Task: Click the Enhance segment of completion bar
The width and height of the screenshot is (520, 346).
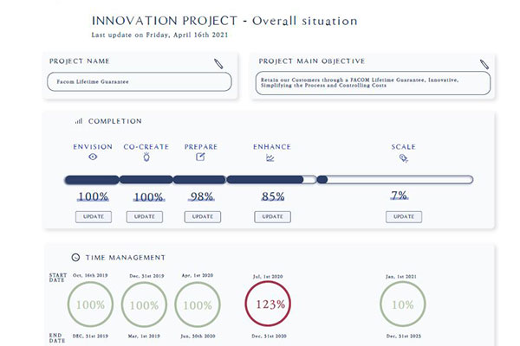Action: point(264,179)
